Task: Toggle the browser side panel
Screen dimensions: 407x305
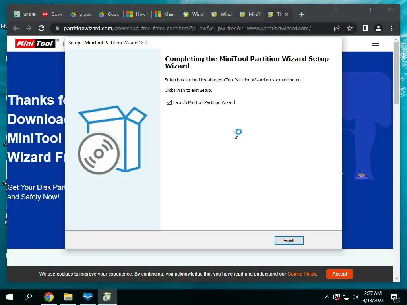Action: [x=366, y=28]
